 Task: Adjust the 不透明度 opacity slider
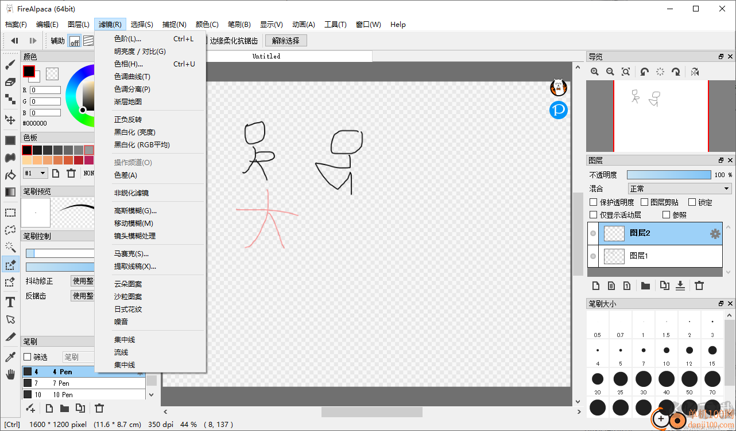(669, 175)
